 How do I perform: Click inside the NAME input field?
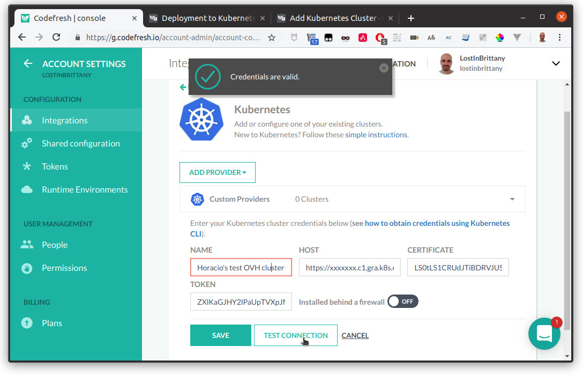point(241,267)
